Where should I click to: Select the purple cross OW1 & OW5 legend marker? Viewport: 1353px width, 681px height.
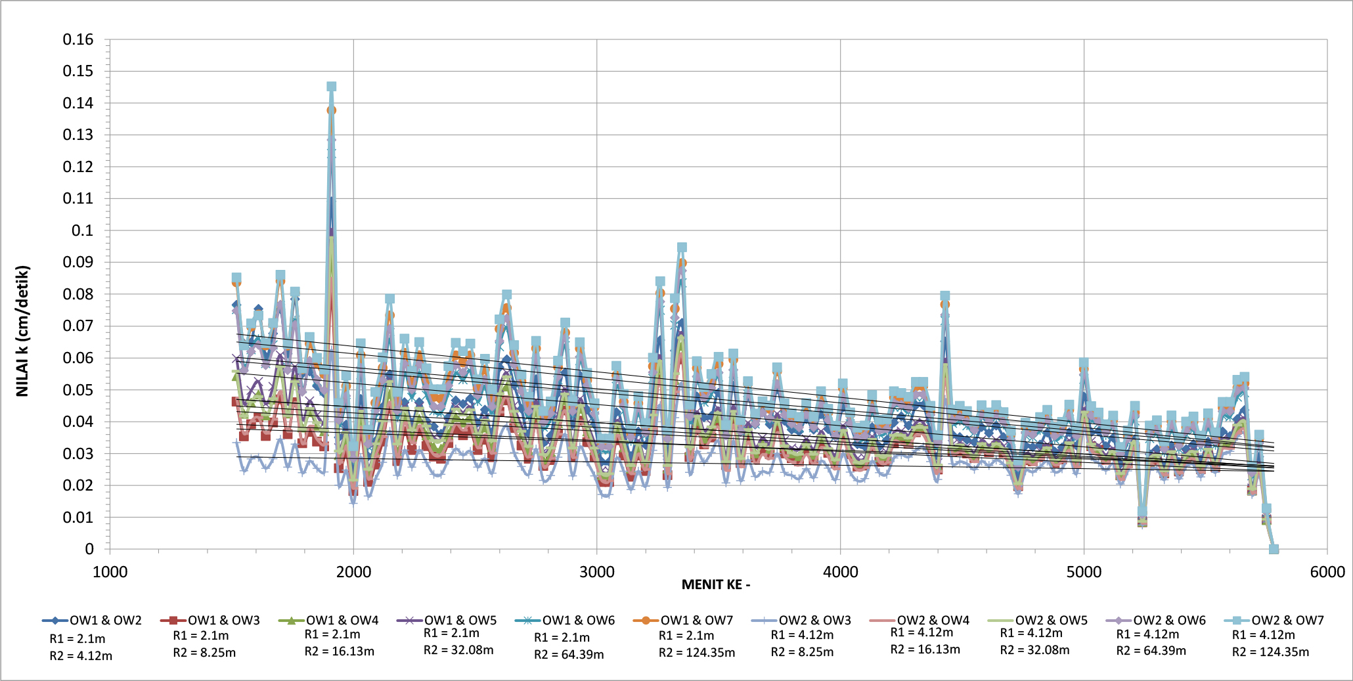click(x=410, y=620)
